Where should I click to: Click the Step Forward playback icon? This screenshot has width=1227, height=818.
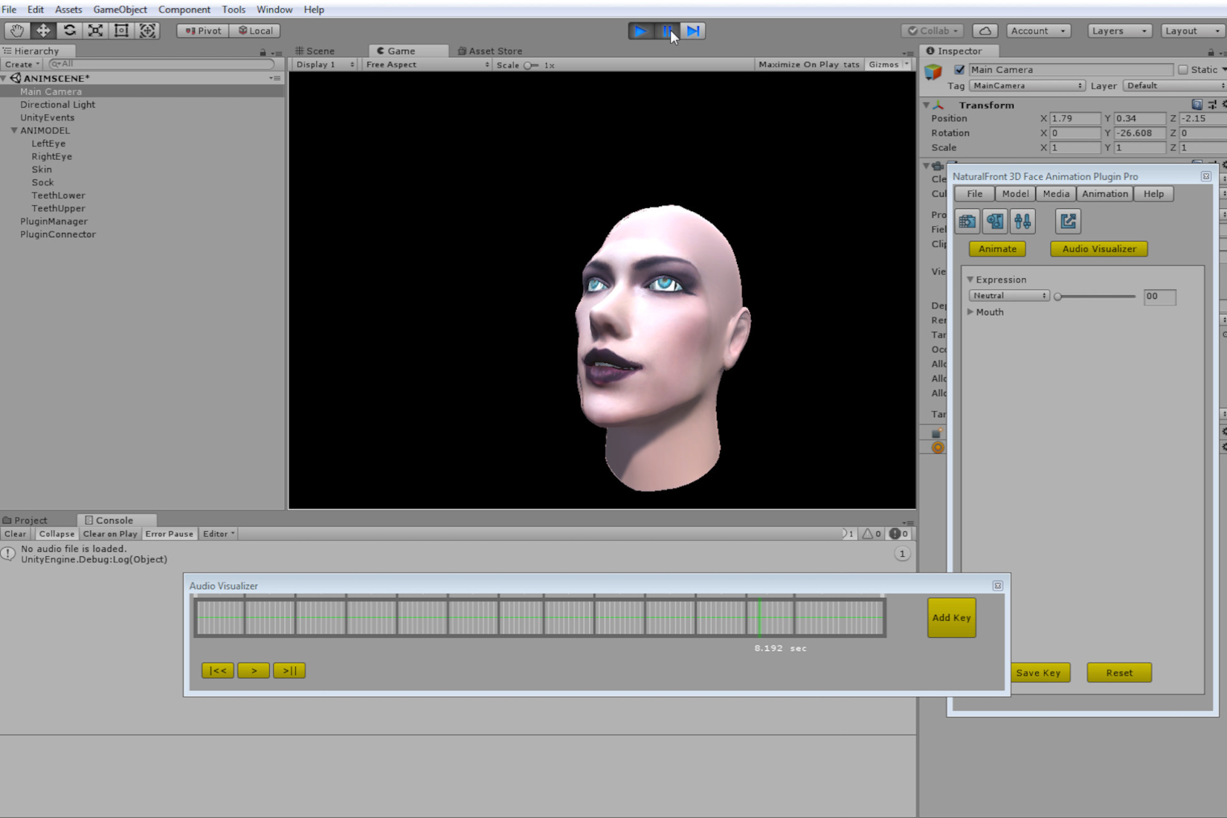tap(693, 30)
